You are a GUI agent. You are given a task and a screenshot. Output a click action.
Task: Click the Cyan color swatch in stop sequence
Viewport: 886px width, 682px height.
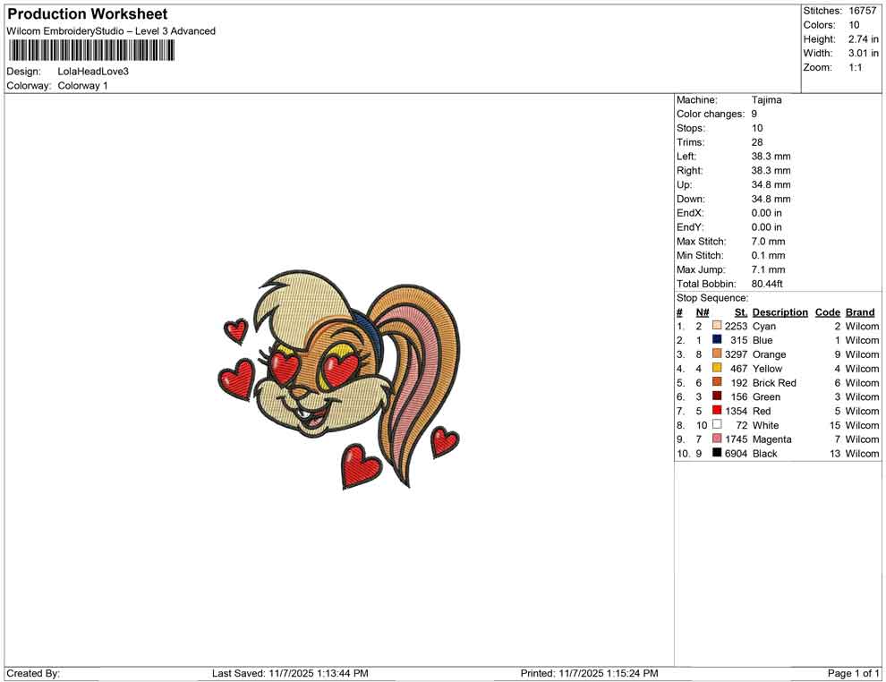point(717,327)
